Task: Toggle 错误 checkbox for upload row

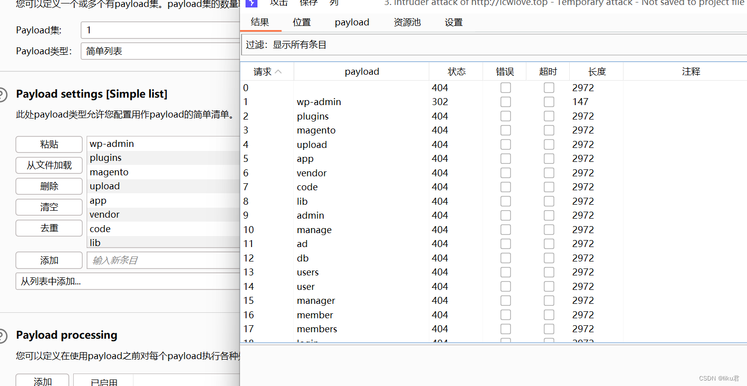Action: [505, 144]
